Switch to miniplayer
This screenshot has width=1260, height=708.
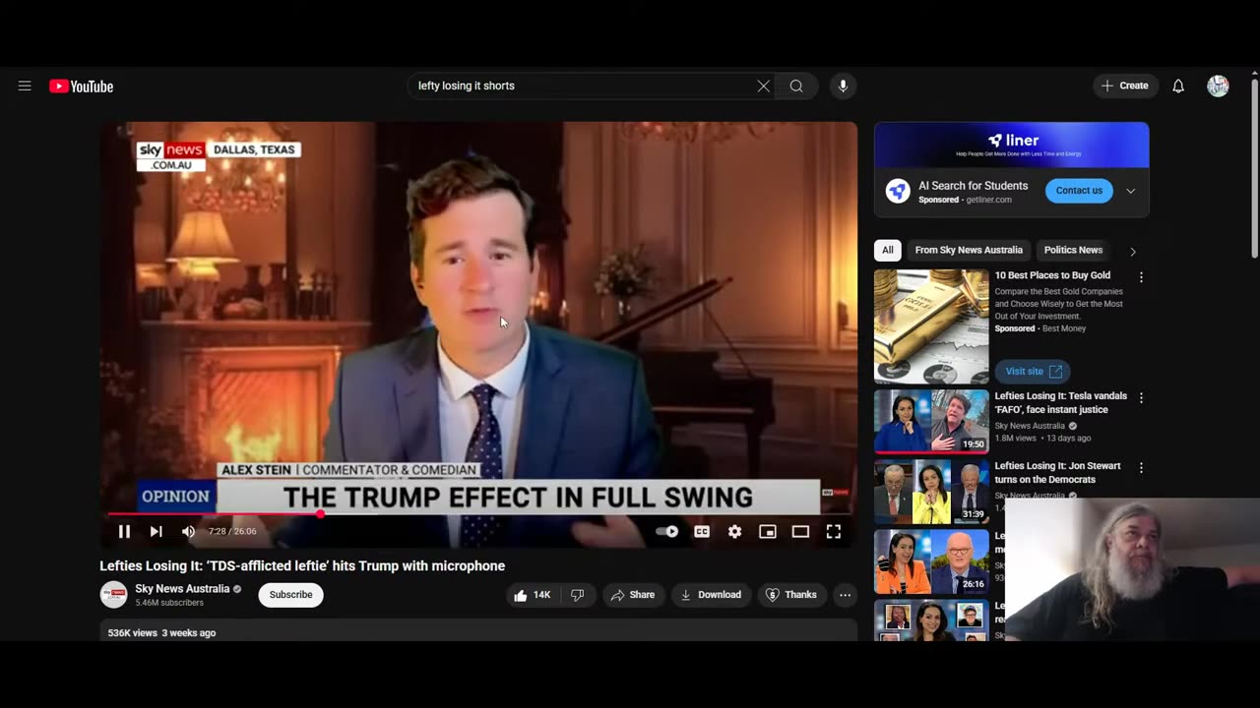click(768, 531)
